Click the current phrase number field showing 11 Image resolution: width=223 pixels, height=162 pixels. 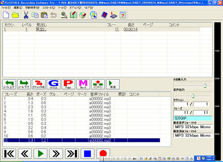click(181, 112)
